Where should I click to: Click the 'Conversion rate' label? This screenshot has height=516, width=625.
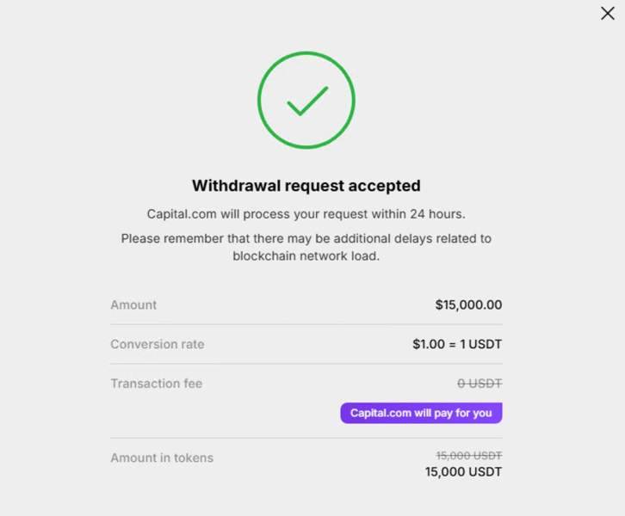click(158, 344)
